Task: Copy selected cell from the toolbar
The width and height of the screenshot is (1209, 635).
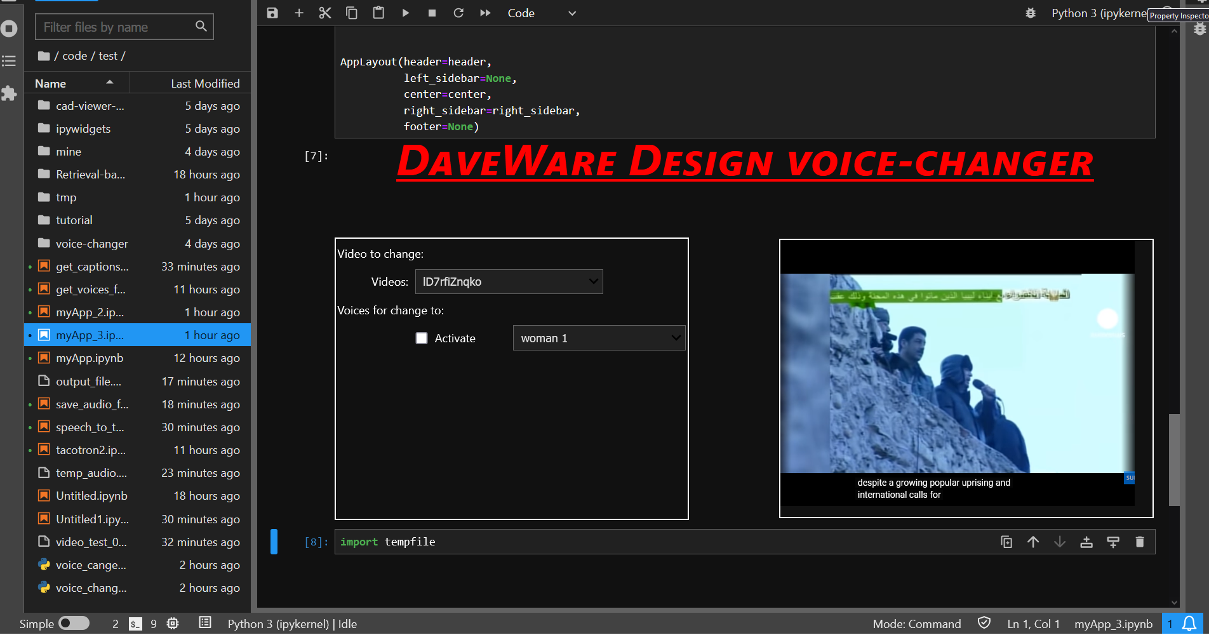Action: 352,13
